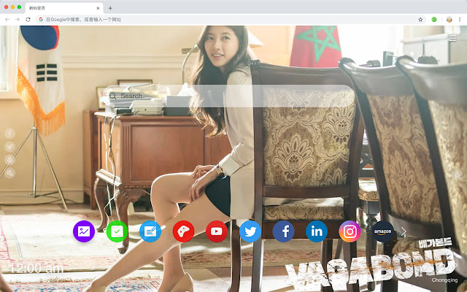467x292 pixels.
Task: Open the Amazon shortcut
Action: 383,231
